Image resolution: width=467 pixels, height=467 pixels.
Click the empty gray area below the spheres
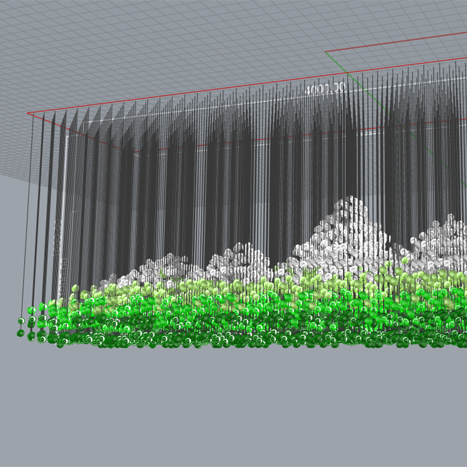[233, 405]
